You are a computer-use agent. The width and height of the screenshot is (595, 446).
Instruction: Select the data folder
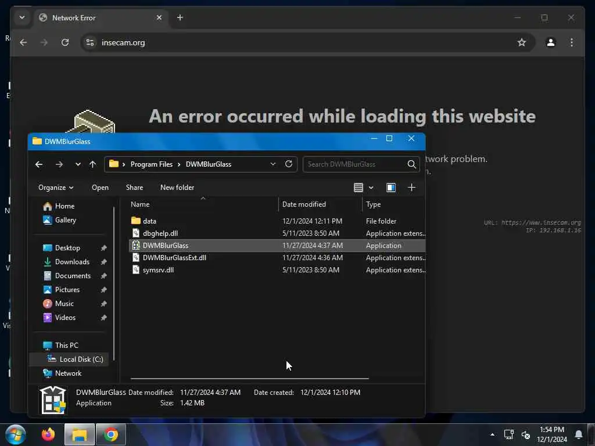point(277,221)
